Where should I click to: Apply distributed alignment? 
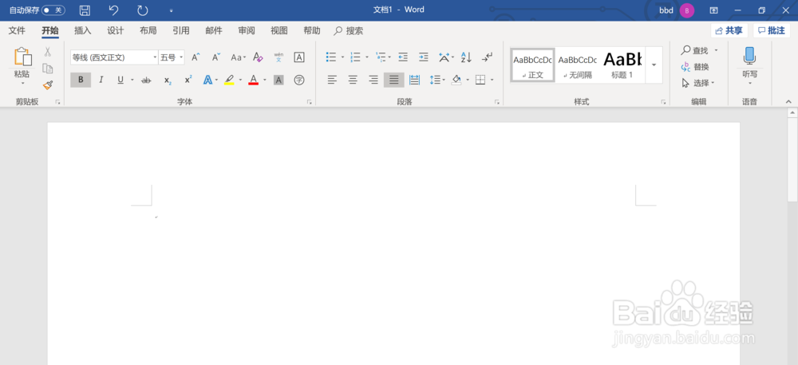[415, 80]
